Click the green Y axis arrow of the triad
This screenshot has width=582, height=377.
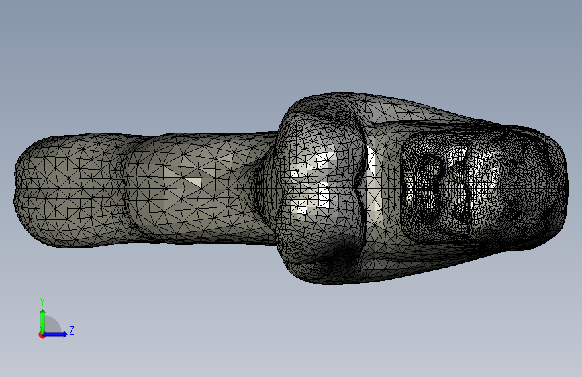tap(43, 321)
